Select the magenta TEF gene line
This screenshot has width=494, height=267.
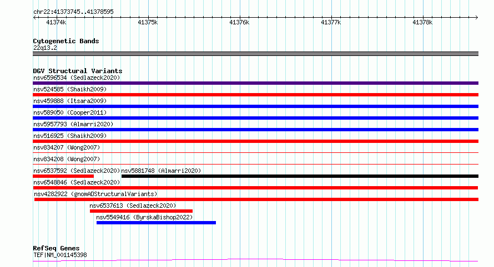pyautogui.click(x=255, y=260)
